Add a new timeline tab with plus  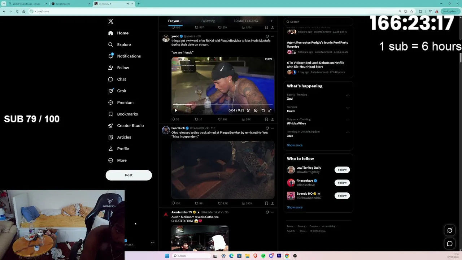pyautogui.click(x=272, y=21)
